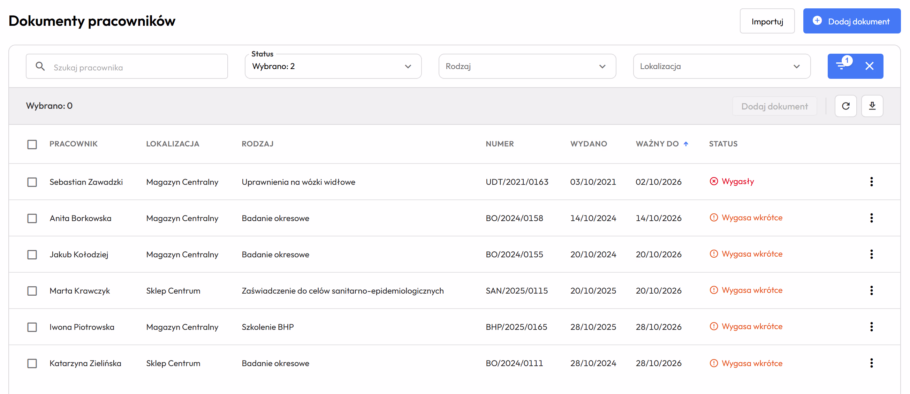Expand the Lokalizacja filter dropdown
Viewport: 910px width, 394px height.
pyautogui.click(x=721, y=66)
